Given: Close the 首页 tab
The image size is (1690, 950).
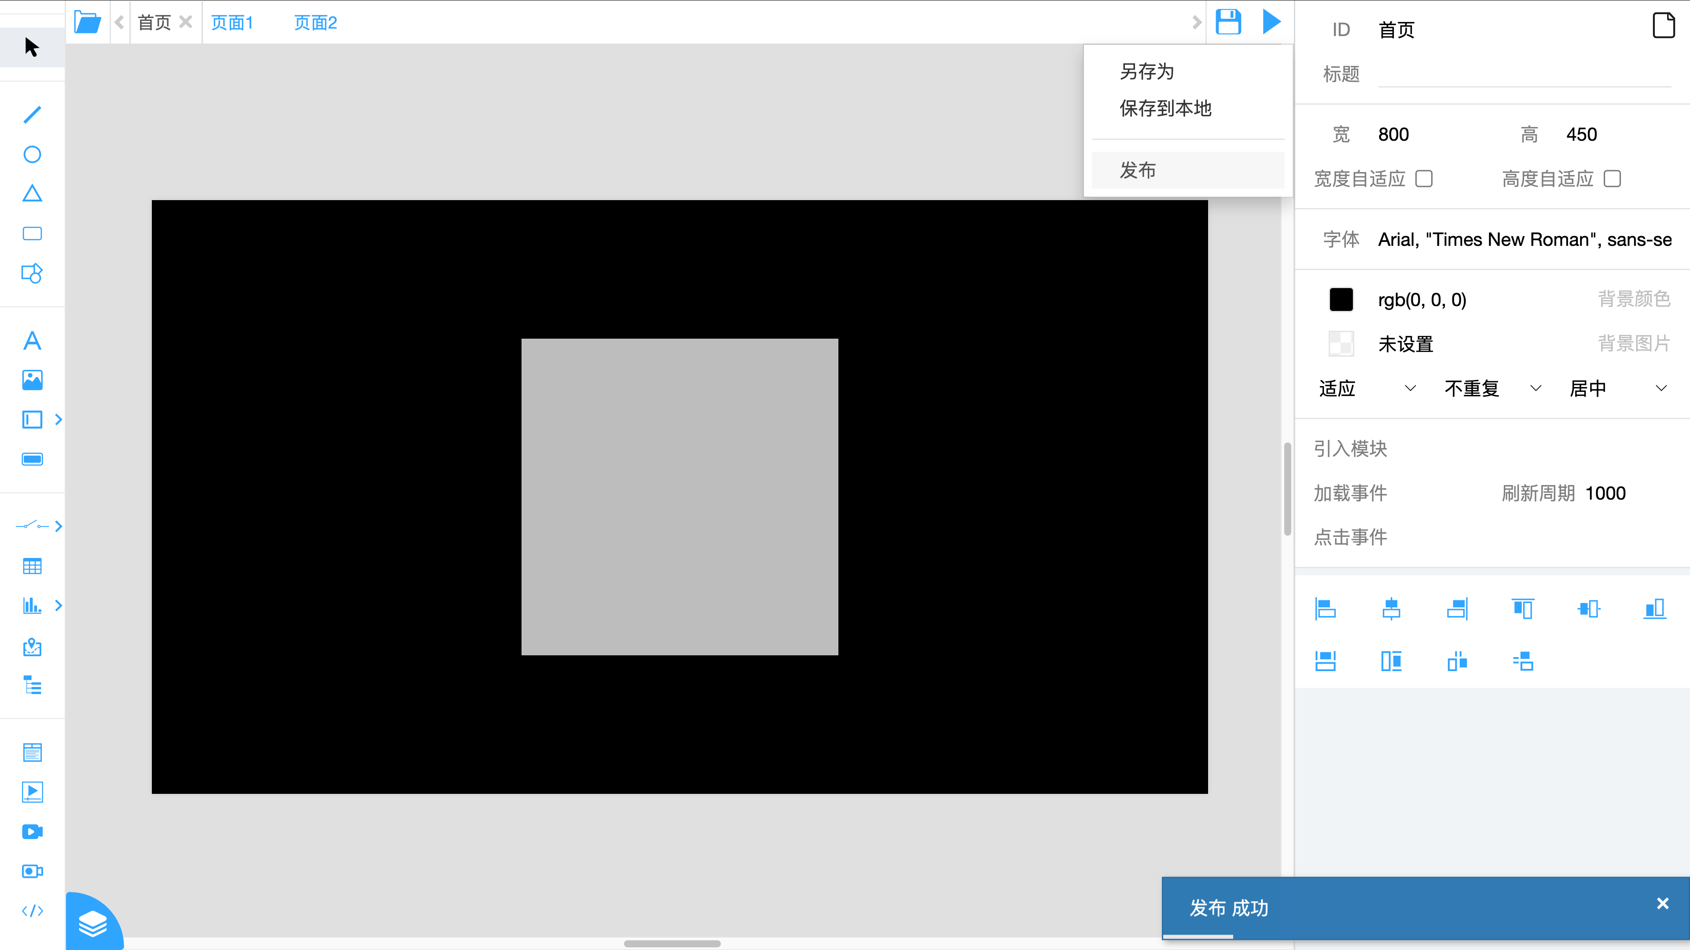Looking at the screenshot, I should point(186,22).
